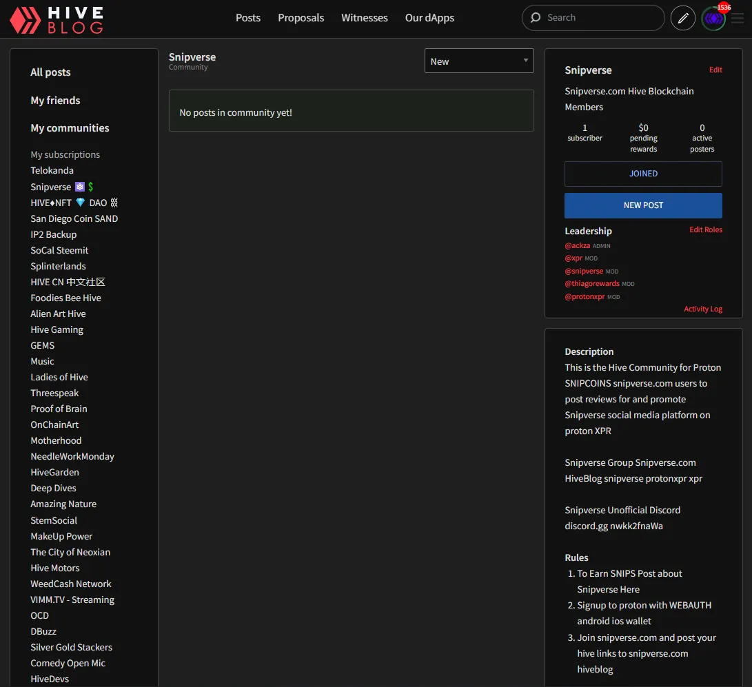Open DBuzz community

tap(43, 631)
